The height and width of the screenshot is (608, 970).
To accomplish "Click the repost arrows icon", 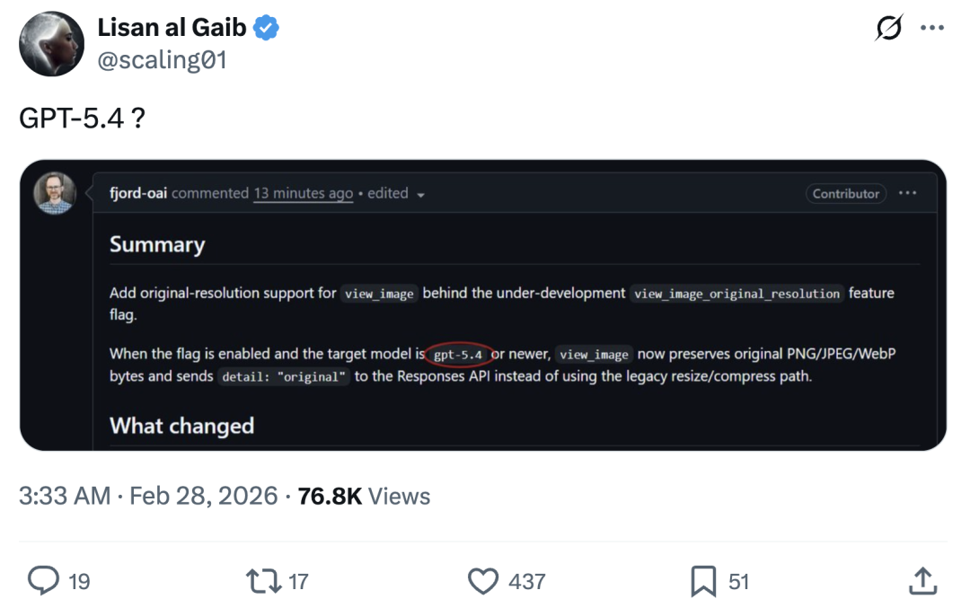I will pyautogui.click(x=263, y=581).
